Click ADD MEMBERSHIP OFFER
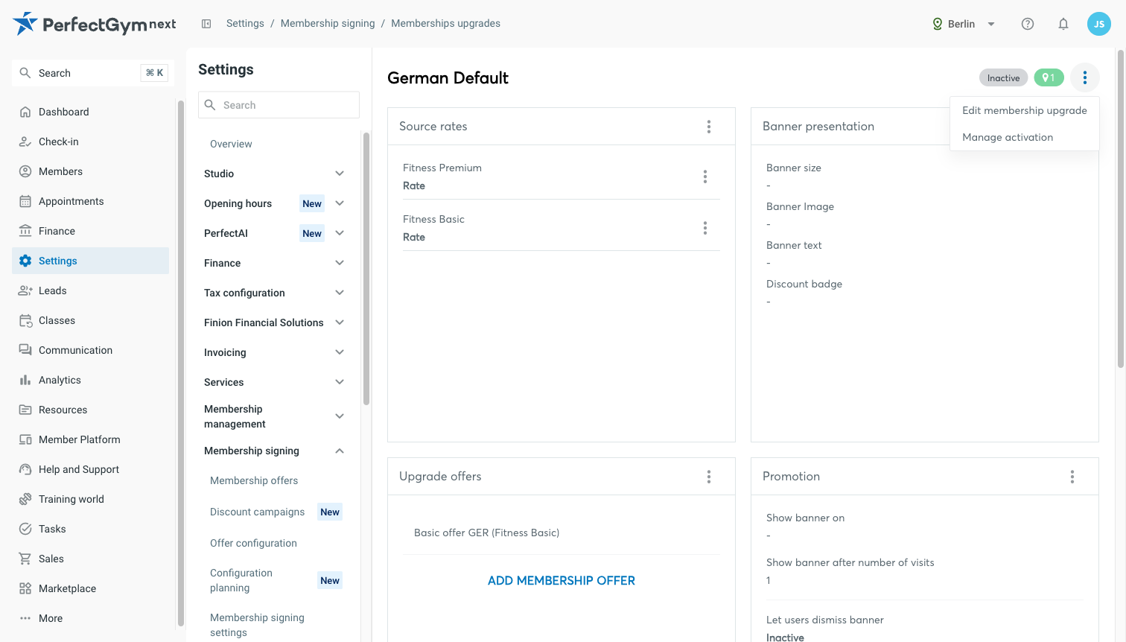Viewport: 1126px width, 642px height. (562, 580)
